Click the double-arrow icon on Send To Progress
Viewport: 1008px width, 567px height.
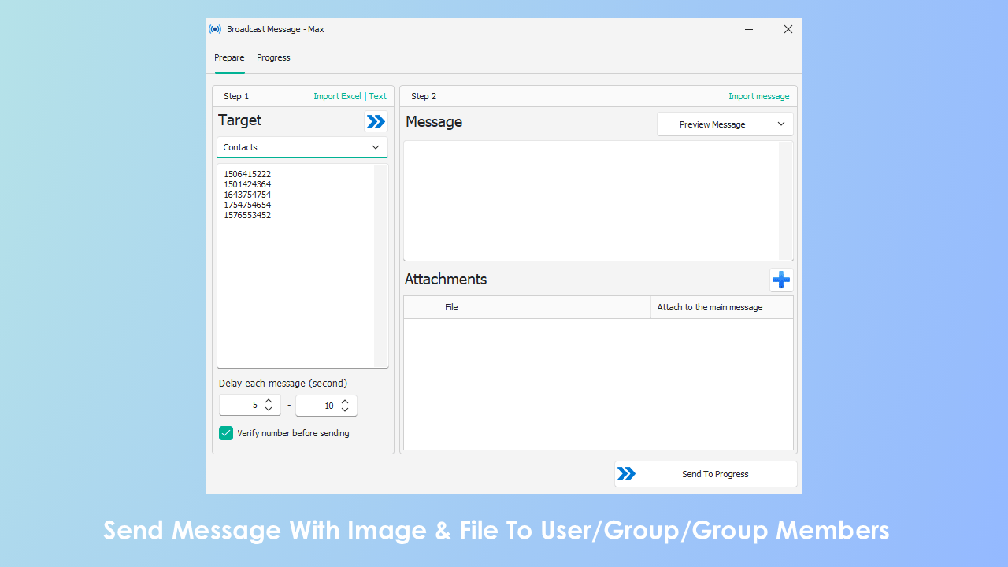tap(627, 473)
